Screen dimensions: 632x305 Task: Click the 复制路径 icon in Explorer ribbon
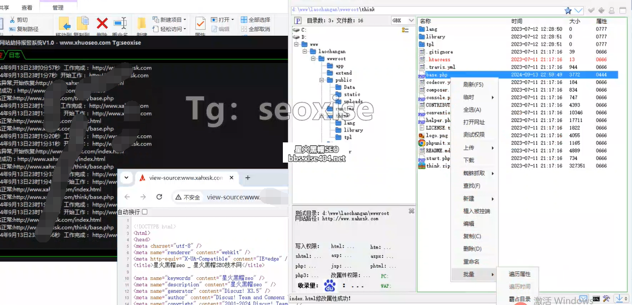pyautogui.click(x=12, y=29)
